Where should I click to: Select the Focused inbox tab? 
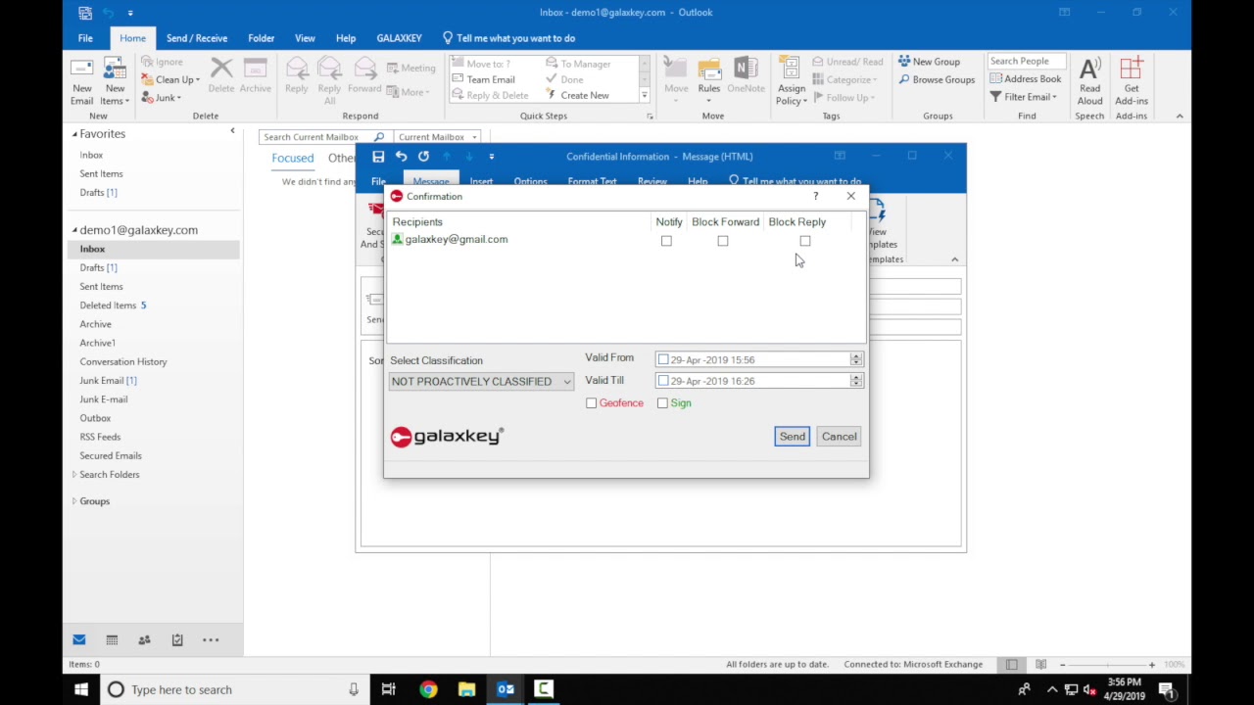293,158
